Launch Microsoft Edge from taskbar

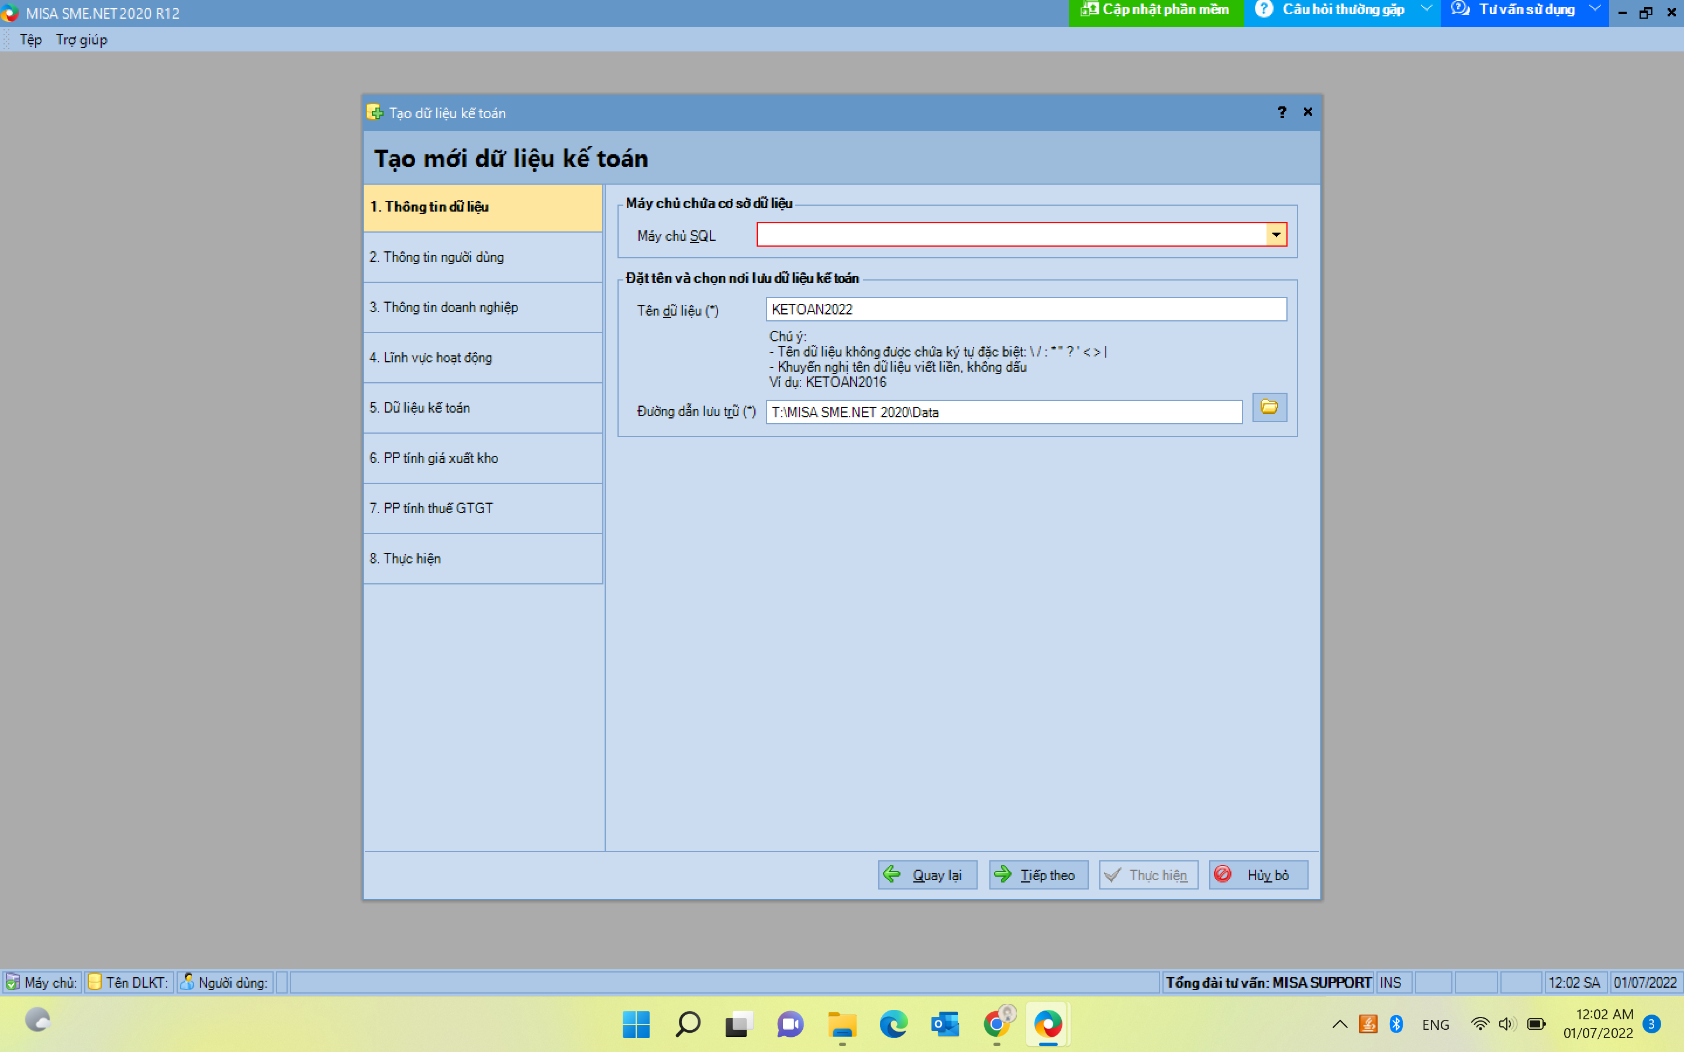(893, 1024)
